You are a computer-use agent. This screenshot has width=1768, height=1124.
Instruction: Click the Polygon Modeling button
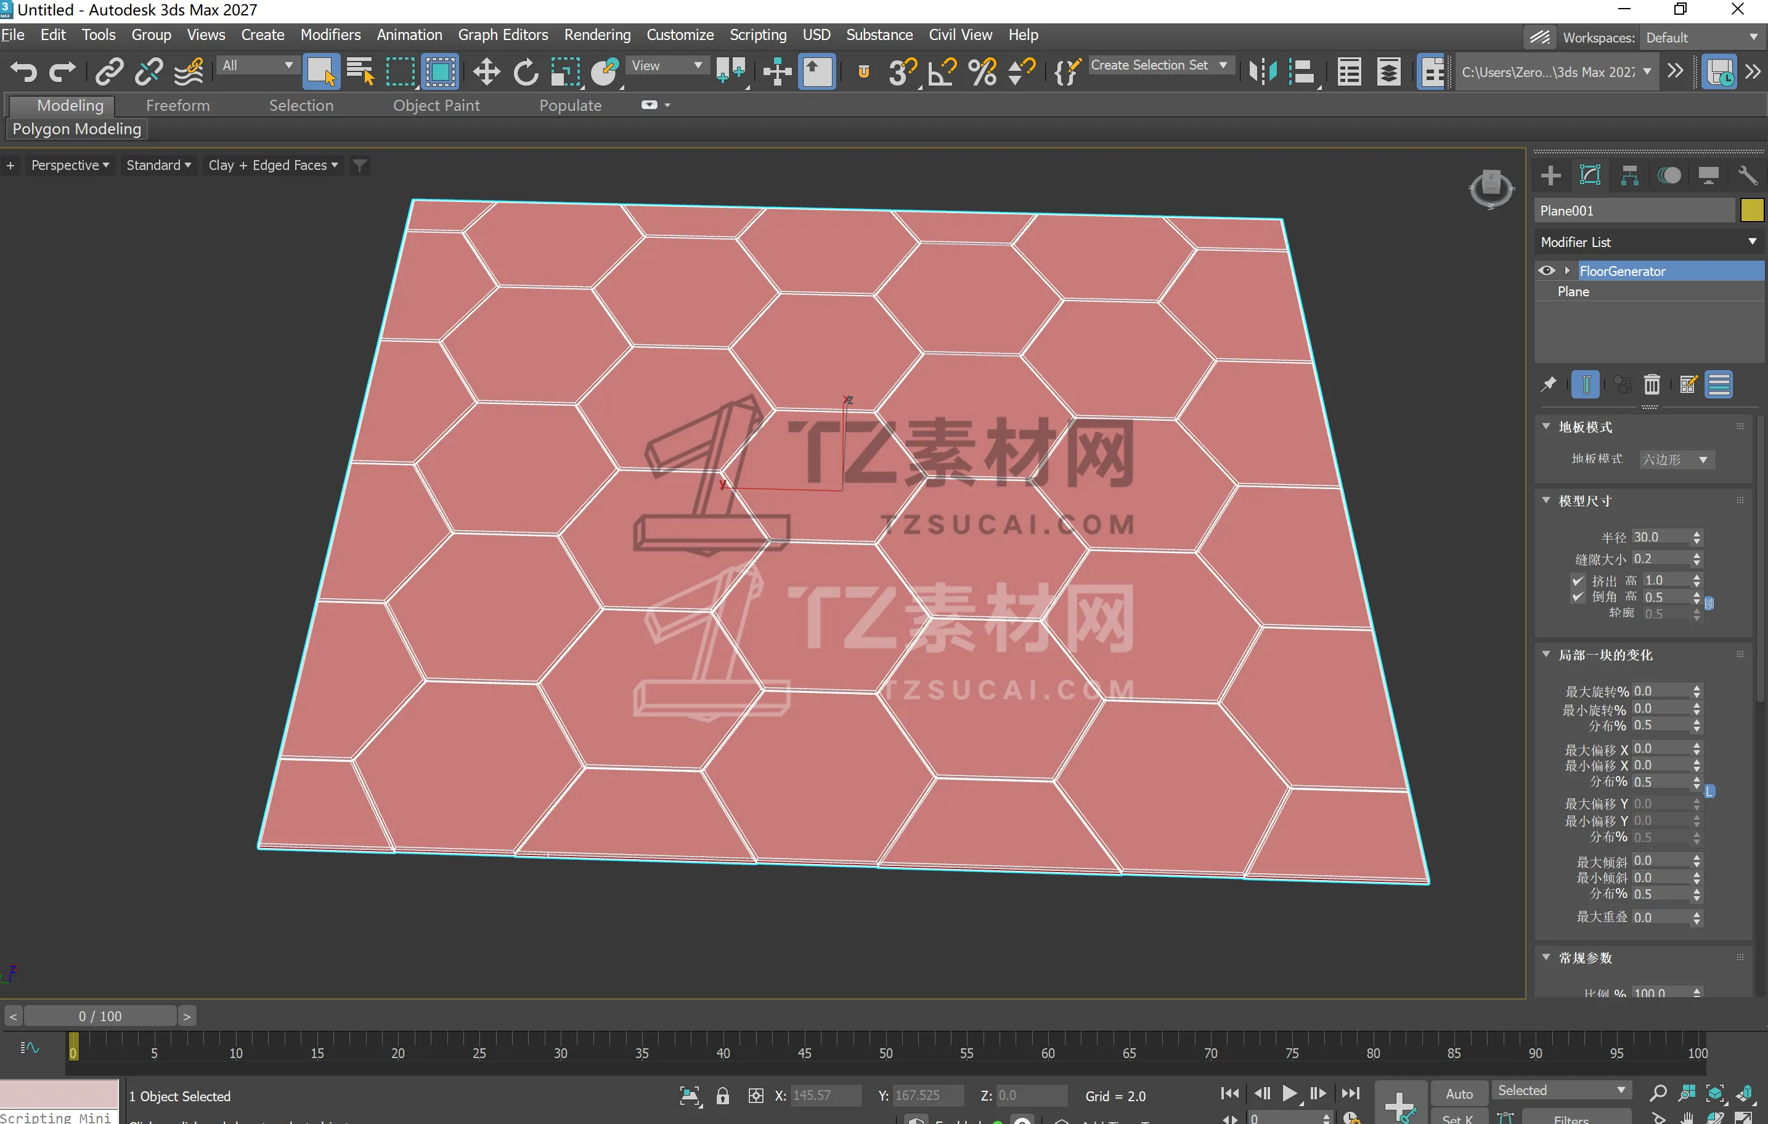[x=76, y=129]
